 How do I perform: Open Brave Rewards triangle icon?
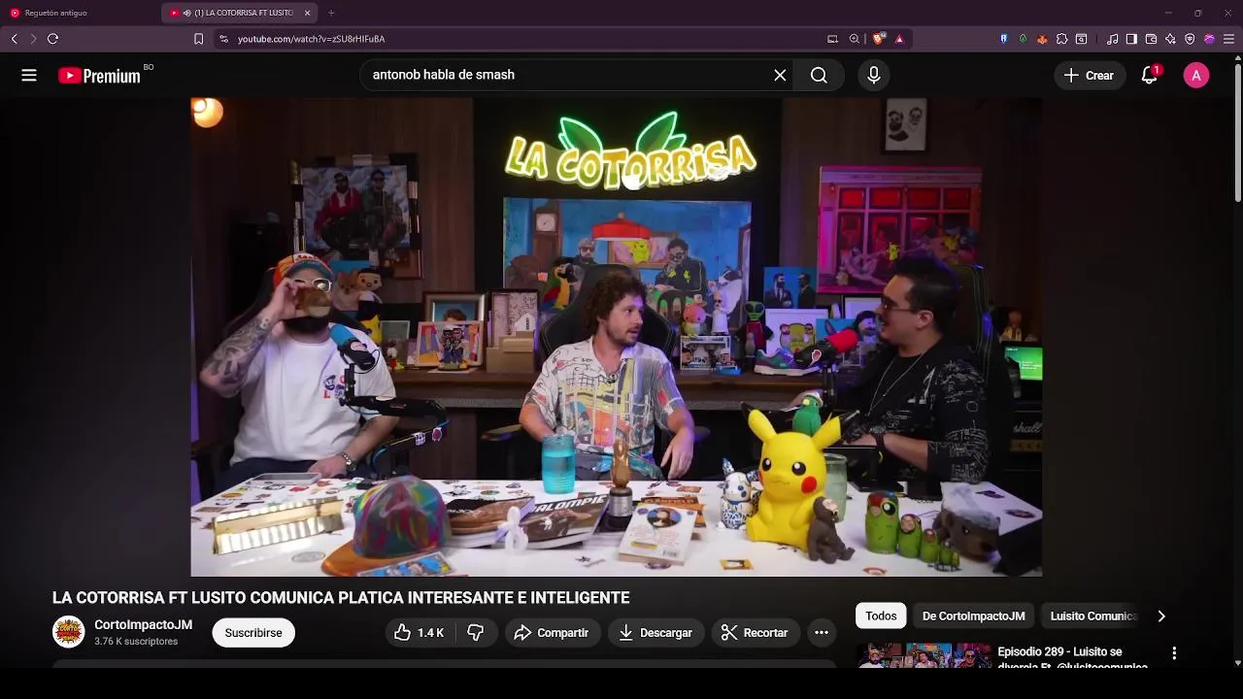coord(899,39)
